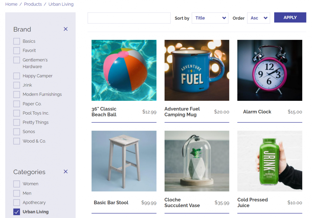Open the Sort by dropdown
The width and height of the screenshot is (312, 218).
coord(210,18)
